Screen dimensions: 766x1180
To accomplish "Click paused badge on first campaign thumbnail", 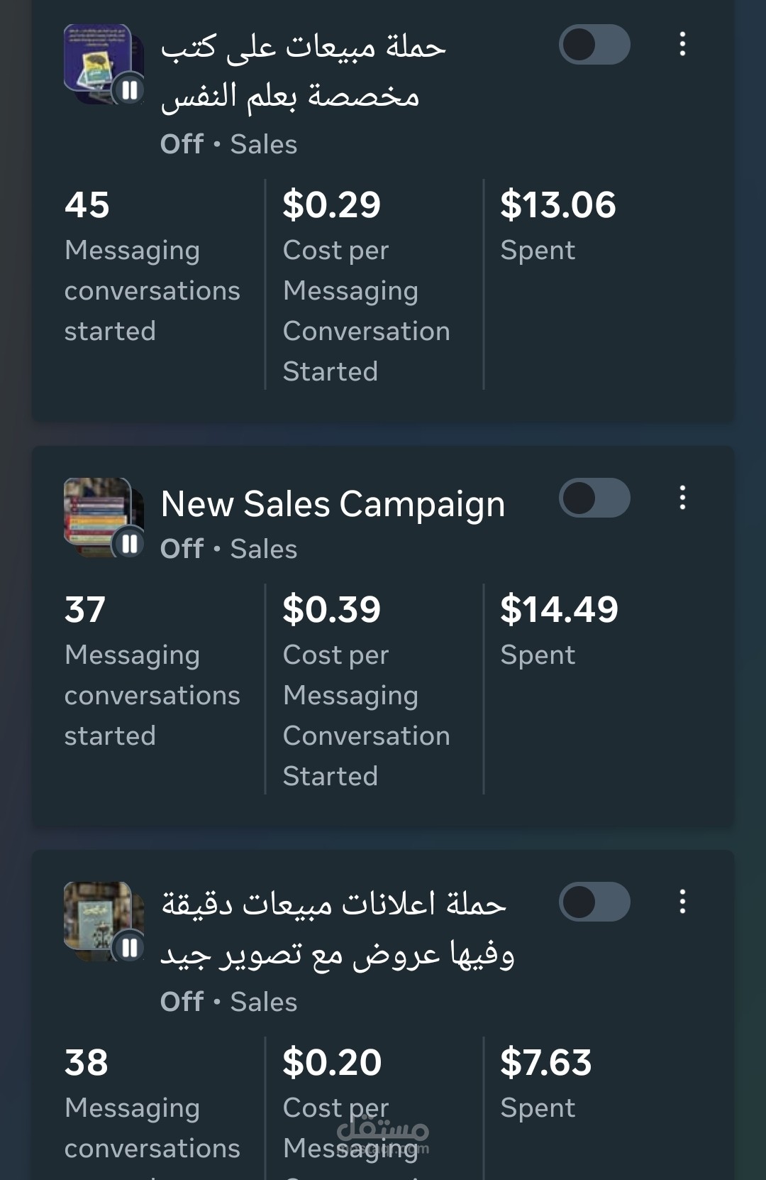I will (x=129, y=90).
